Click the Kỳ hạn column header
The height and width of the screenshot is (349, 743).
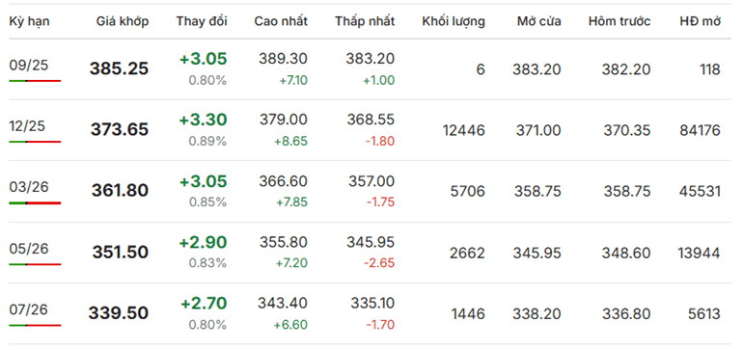tap(29, 21)
